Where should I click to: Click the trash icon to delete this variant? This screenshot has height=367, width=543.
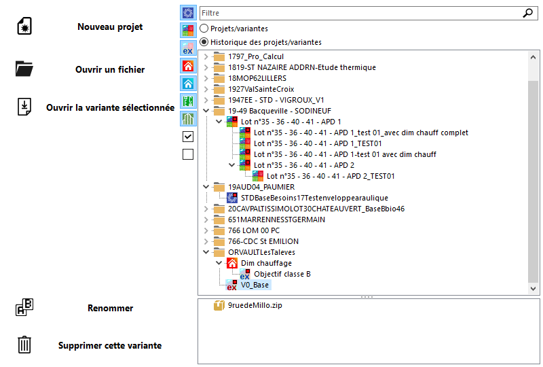pyautogui.click(x=24, y=345)
